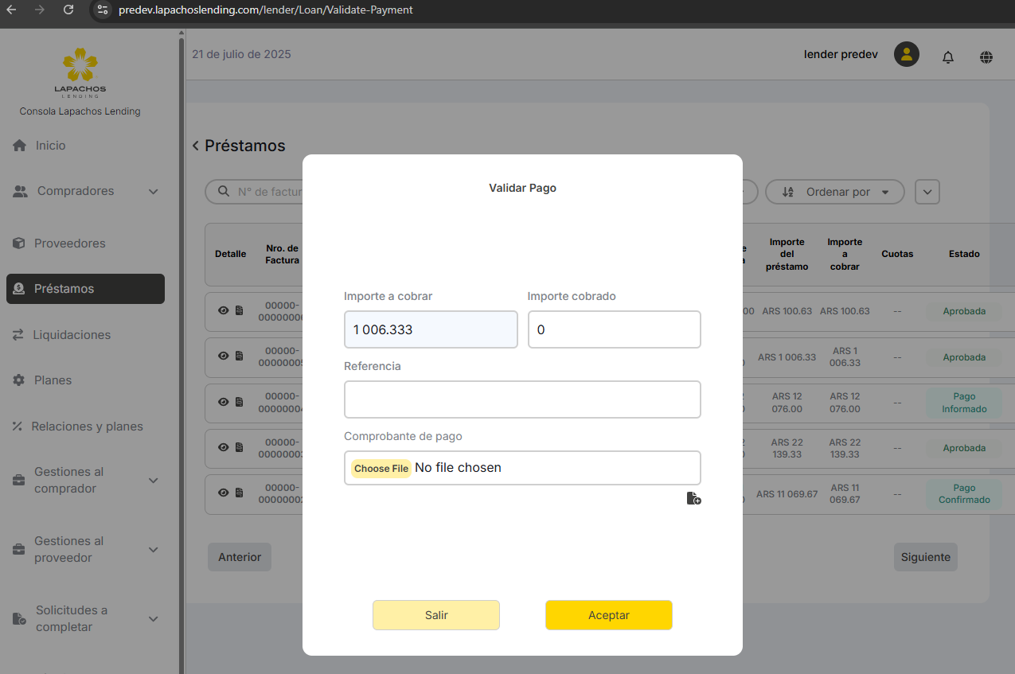View details eye icon for ARS 100.63 loan

pos(224,311)
